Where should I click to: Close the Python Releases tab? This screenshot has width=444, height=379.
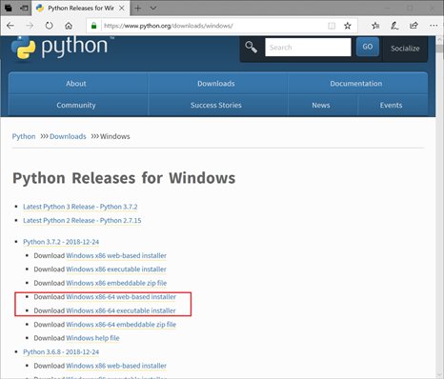[122, 9]
